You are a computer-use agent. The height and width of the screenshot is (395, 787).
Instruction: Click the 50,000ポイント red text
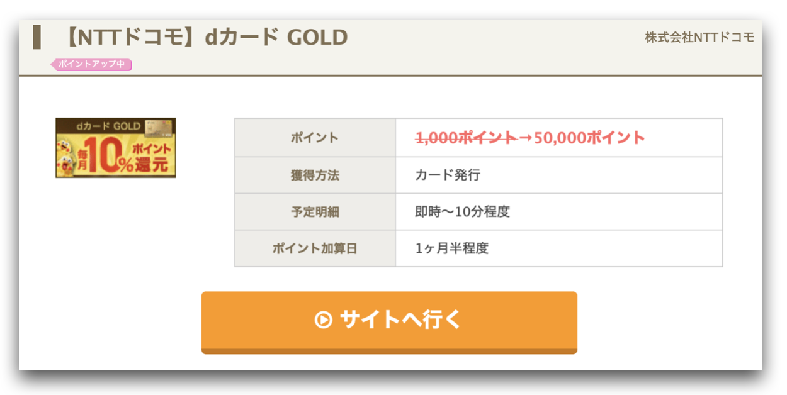[589, 137]
